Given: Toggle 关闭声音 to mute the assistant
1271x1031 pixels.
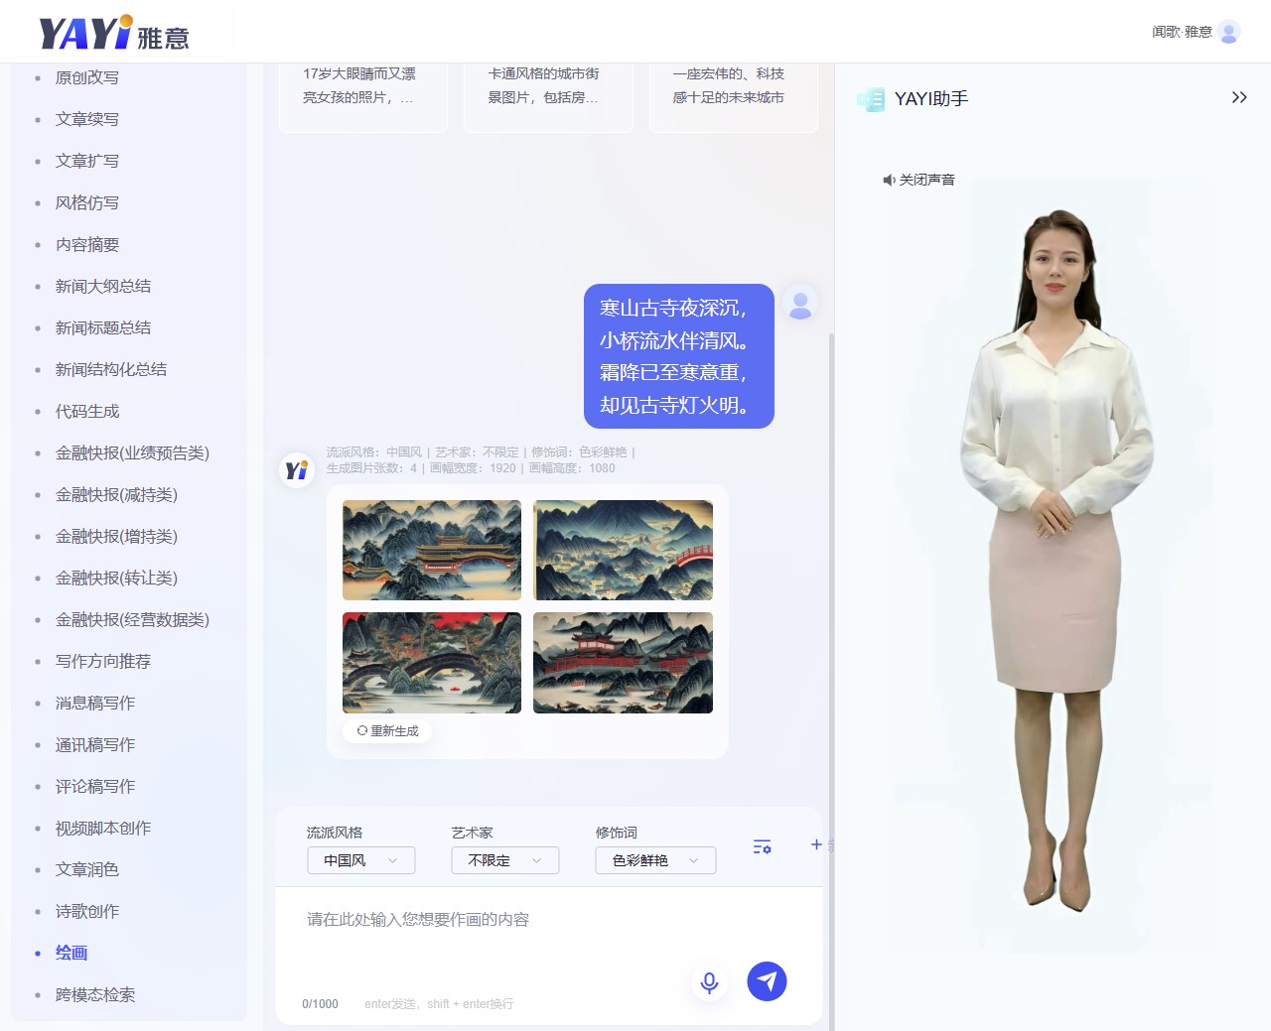Looking at the screenshot, I should (x=918, y=180).
